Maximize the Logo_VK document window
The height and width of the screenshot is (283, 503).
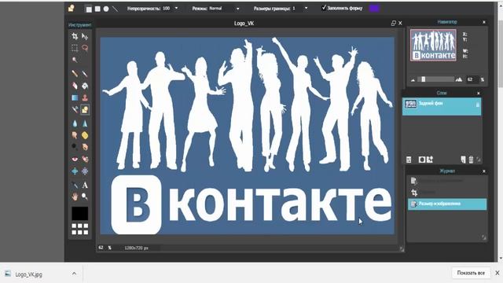393,23
